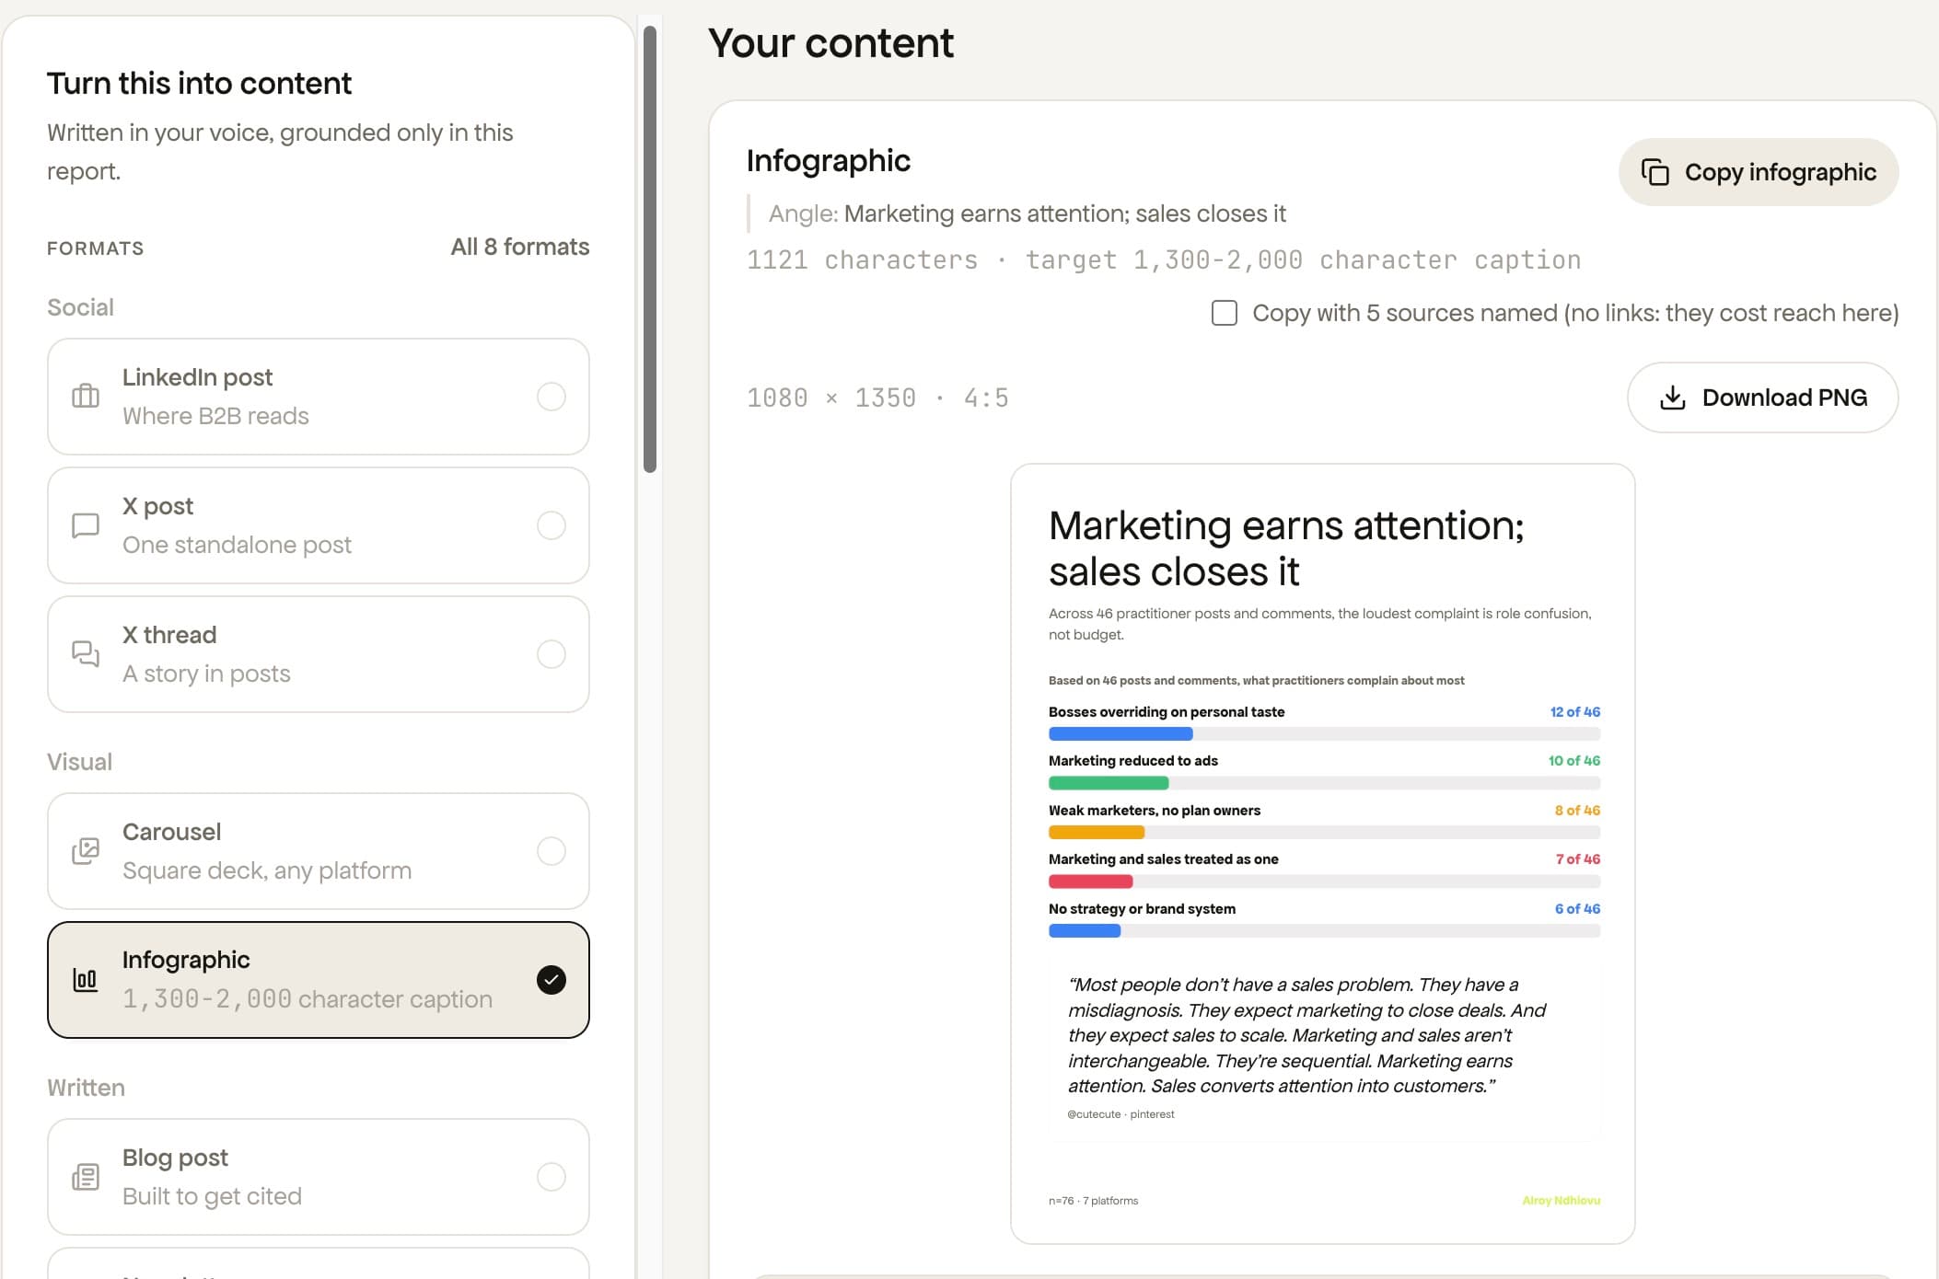Click the 10 of 46 value
The height and width of the screenshot is (1279, 1939).
coord(1574,761)
